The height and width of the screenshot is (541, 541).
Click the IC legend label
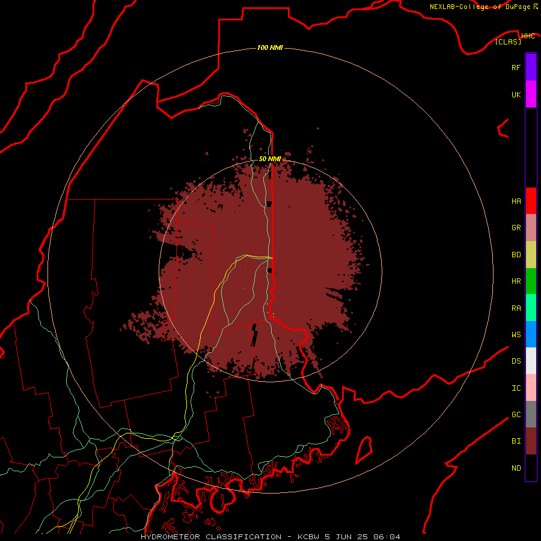click(516, 388)
